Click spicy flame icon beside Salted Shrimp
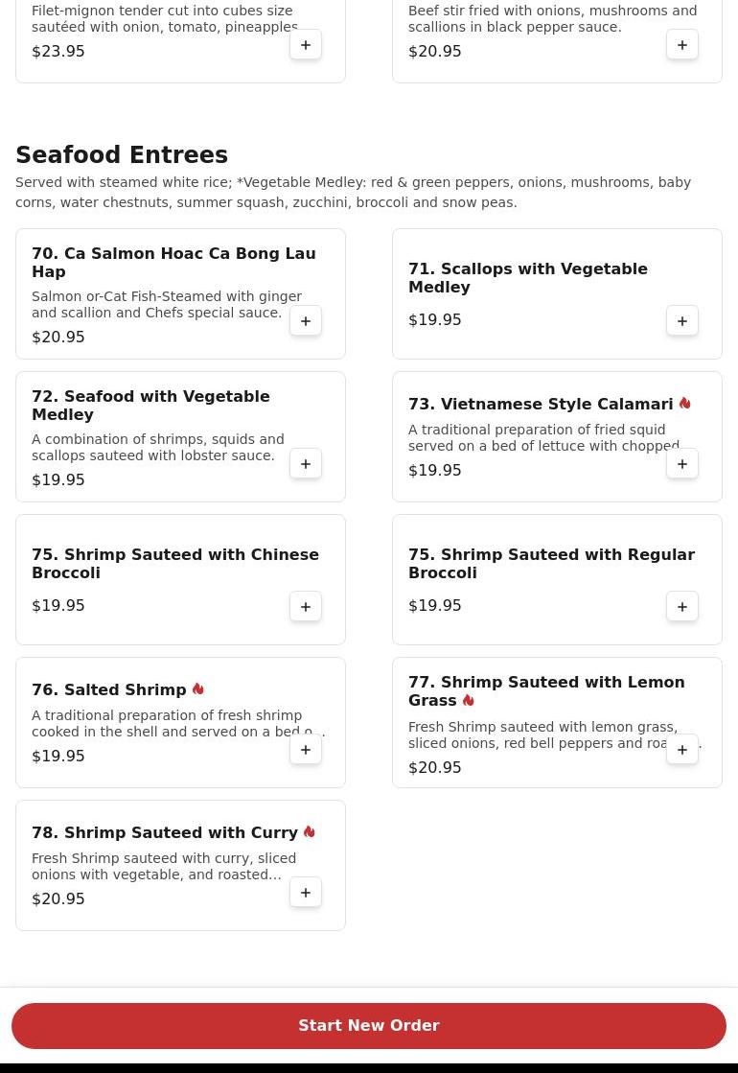This screenshot has width=738, height=1073. [x=198, y=689]
